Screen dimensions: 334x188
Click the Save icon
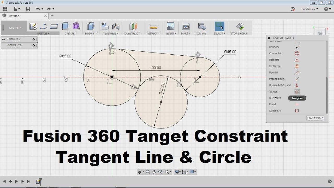click(x=28, y=9)
